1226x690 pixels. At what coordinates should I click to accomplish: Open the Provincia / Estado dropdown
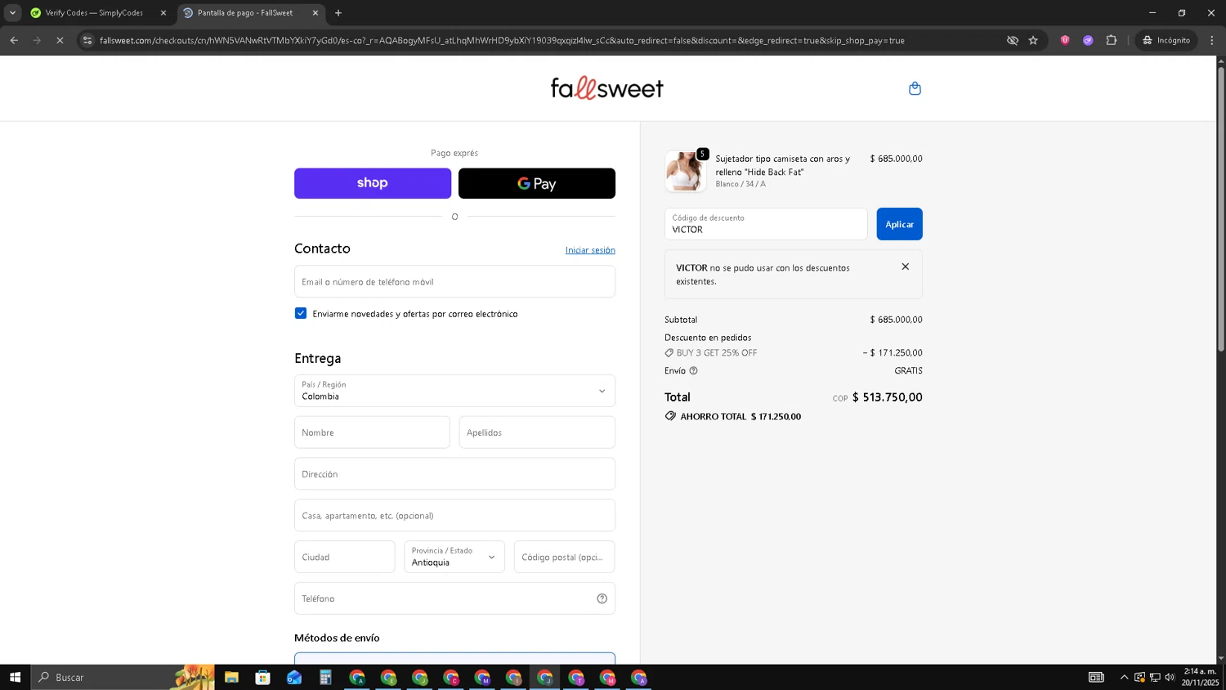tap(454, 557)
